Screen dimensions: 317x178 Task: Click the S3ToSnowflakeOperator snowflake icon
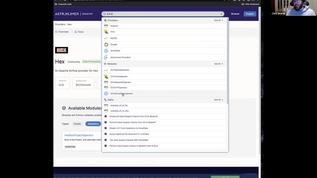(106, 93)
